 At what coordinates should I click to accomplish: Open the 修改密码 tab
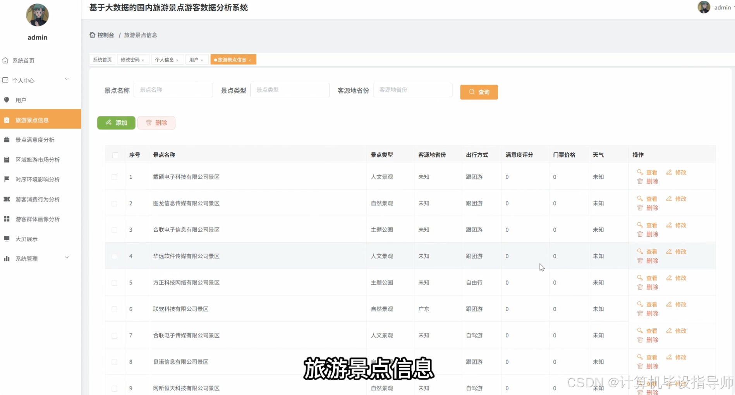131,59
